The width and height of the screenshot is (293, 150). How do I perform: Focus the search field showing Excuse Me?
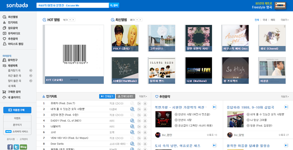click(72, 5)
